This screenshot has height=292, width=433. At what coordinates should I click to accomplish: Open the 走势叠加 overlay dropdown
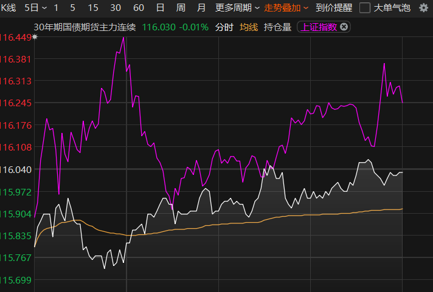pyautogui.click(x=286, y=8)
